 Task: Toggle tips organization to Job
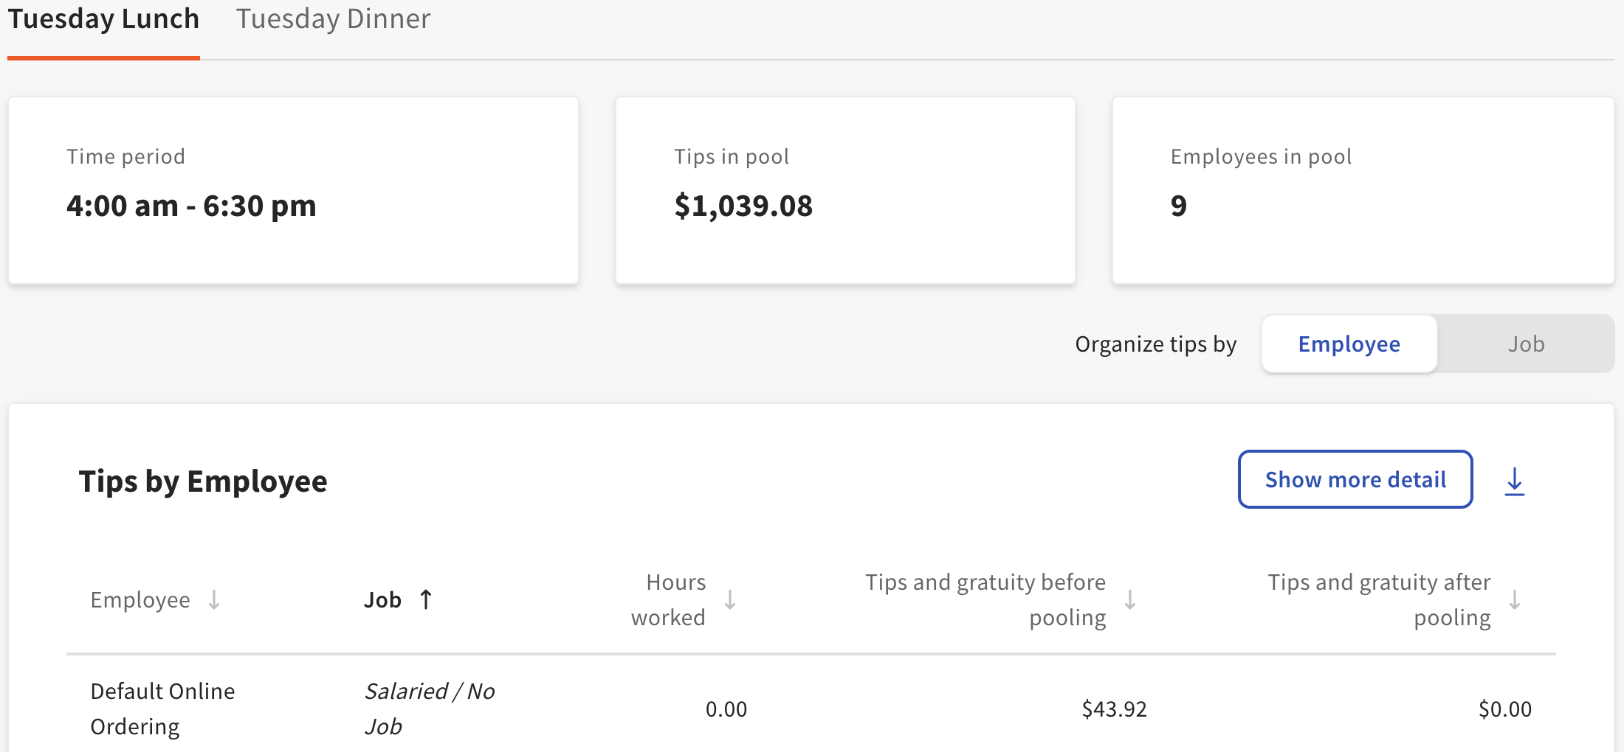pyautogui.click(x=1525, y=344)
